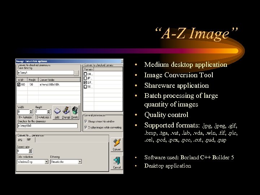Click the Batch processing of large quantity bullet
The width and height of the screenshot is (260, 195).
tap(181, 100)
